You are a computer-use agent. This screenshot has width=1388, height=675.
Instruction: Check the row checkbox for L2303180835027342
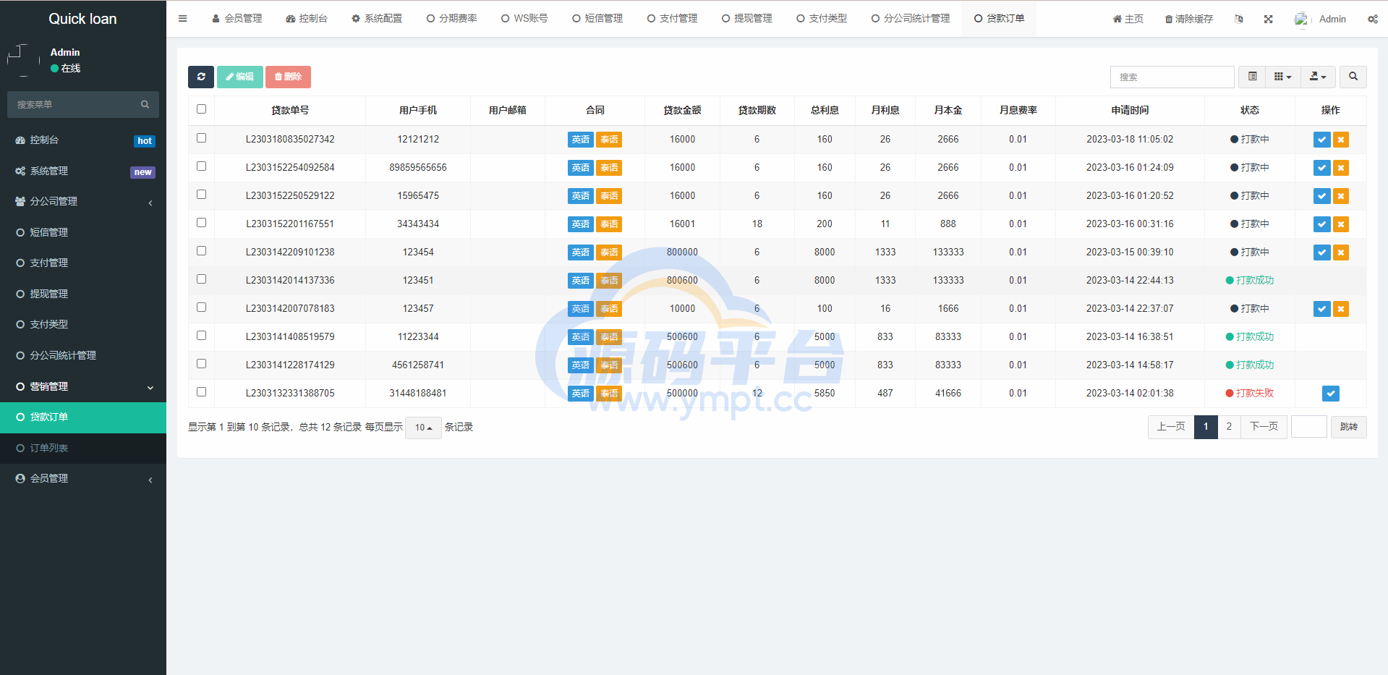pos(201,138)
